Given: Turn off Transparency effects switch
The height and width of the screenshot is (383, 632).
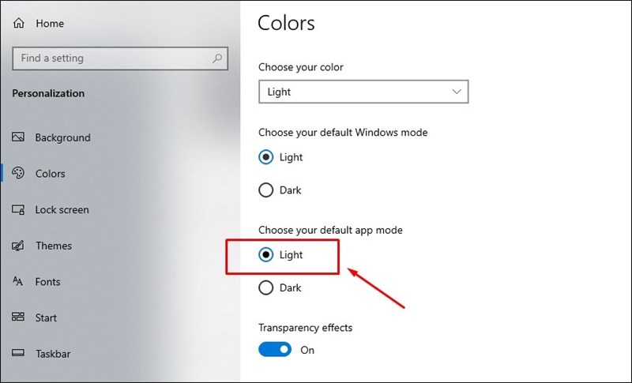Looking at the screenshot, I should (x=275, y=350).
